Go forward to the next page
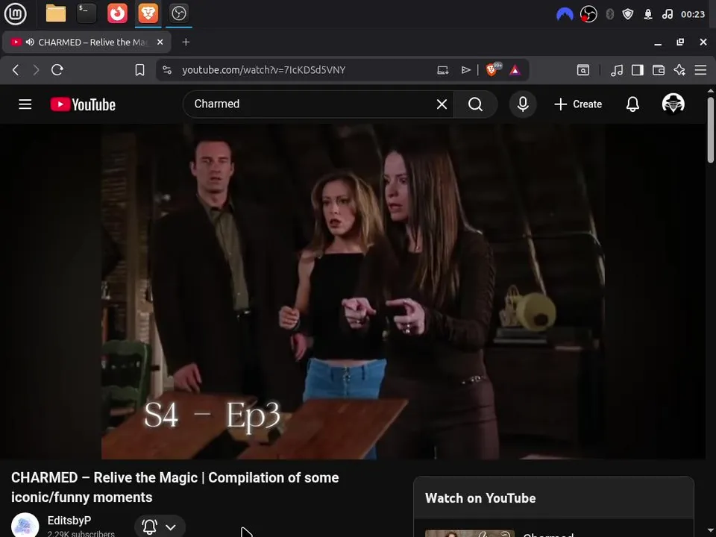 (36, 70)
